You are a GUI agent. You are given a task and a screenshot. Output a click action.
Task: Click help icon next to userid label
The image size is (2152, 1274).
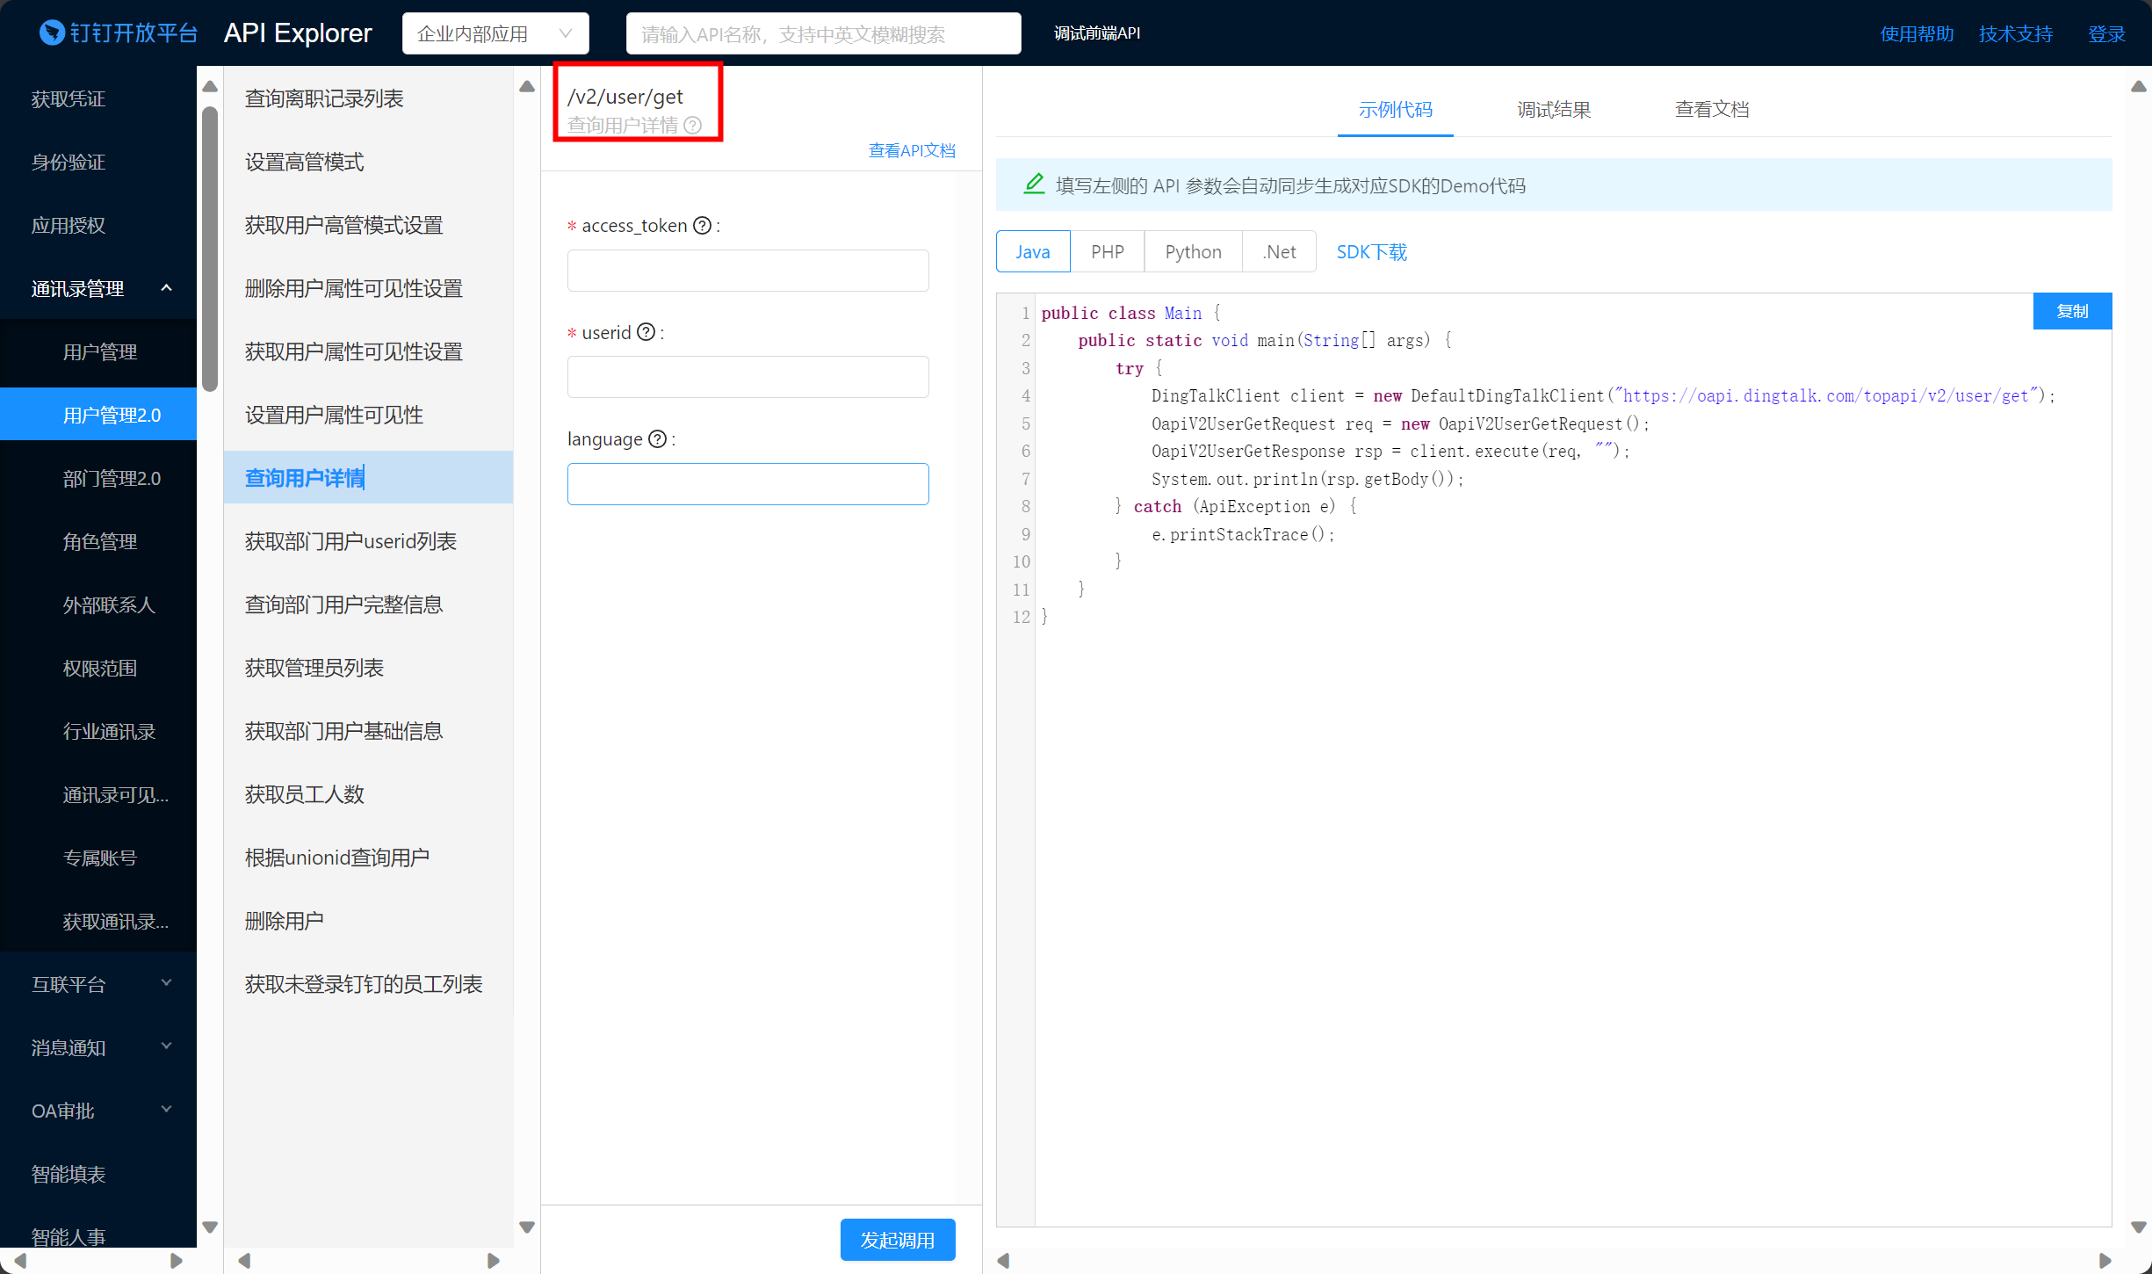pos(646,332)
